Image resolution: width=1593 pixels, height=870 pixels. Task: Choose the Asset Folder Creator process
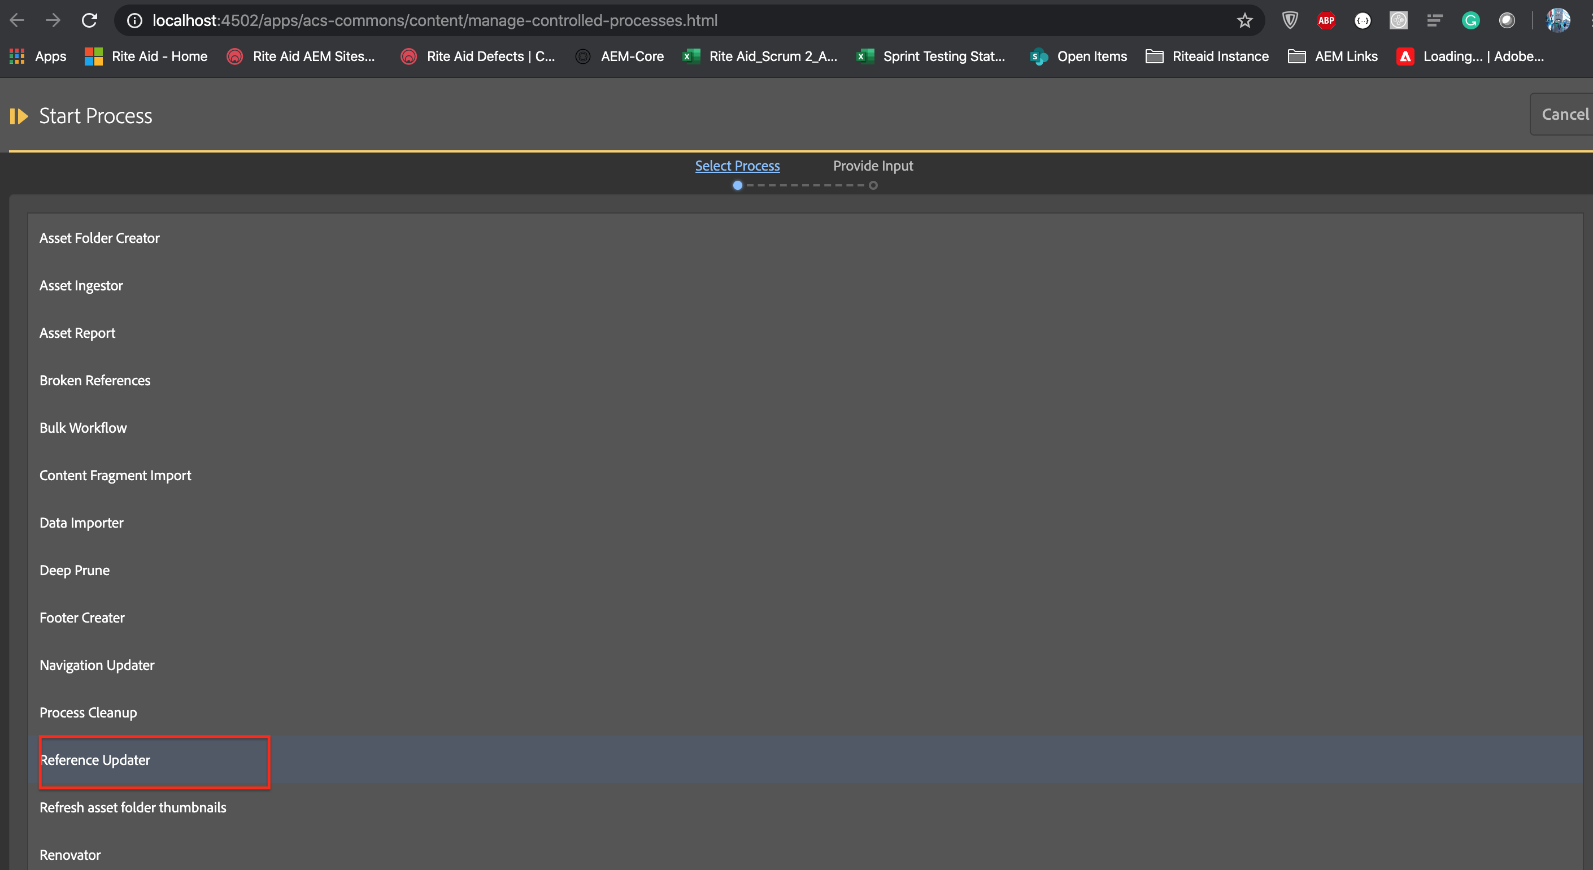[x=99, y=238]
